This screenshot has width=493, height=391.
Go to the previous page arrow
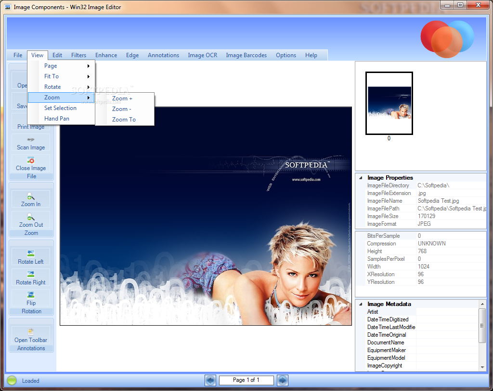tap(210, 380)
